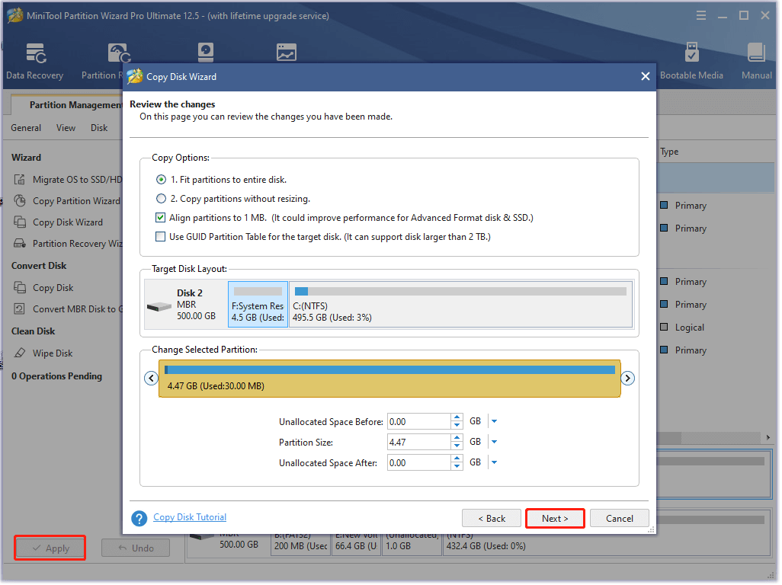
Task: Click the Next button
Action: point(555,519)
